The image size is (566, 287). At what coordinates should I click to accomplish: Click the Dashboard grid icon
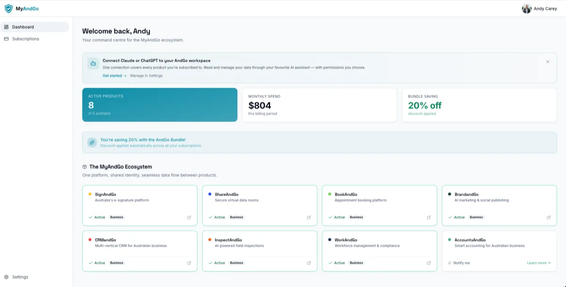[x=6, y=27]
